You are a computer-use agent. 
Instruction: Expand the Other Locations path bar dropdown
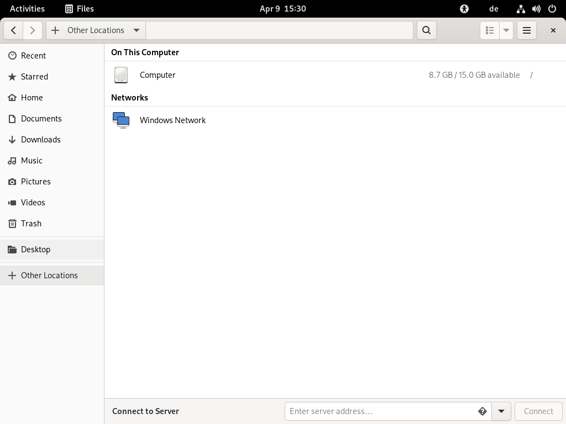coord(137,30)
